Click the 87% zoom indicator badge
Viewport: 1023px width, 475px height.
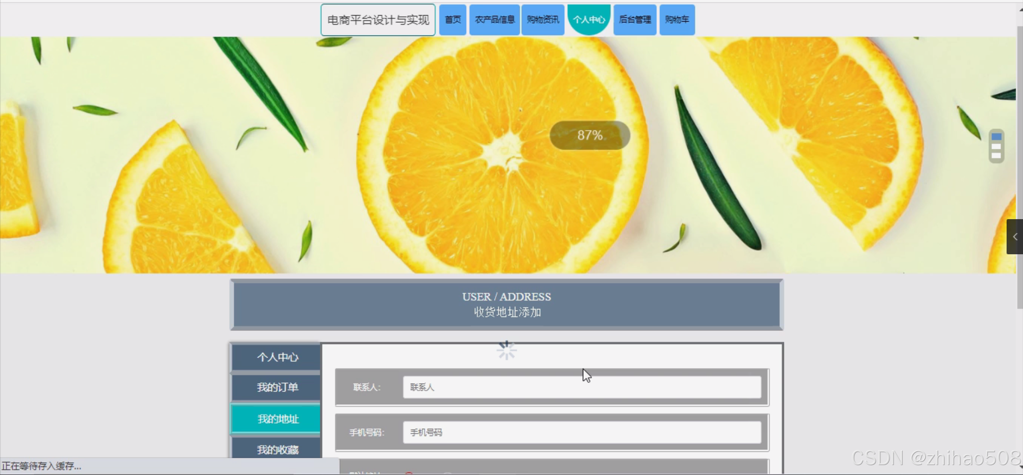click(590, 135)
